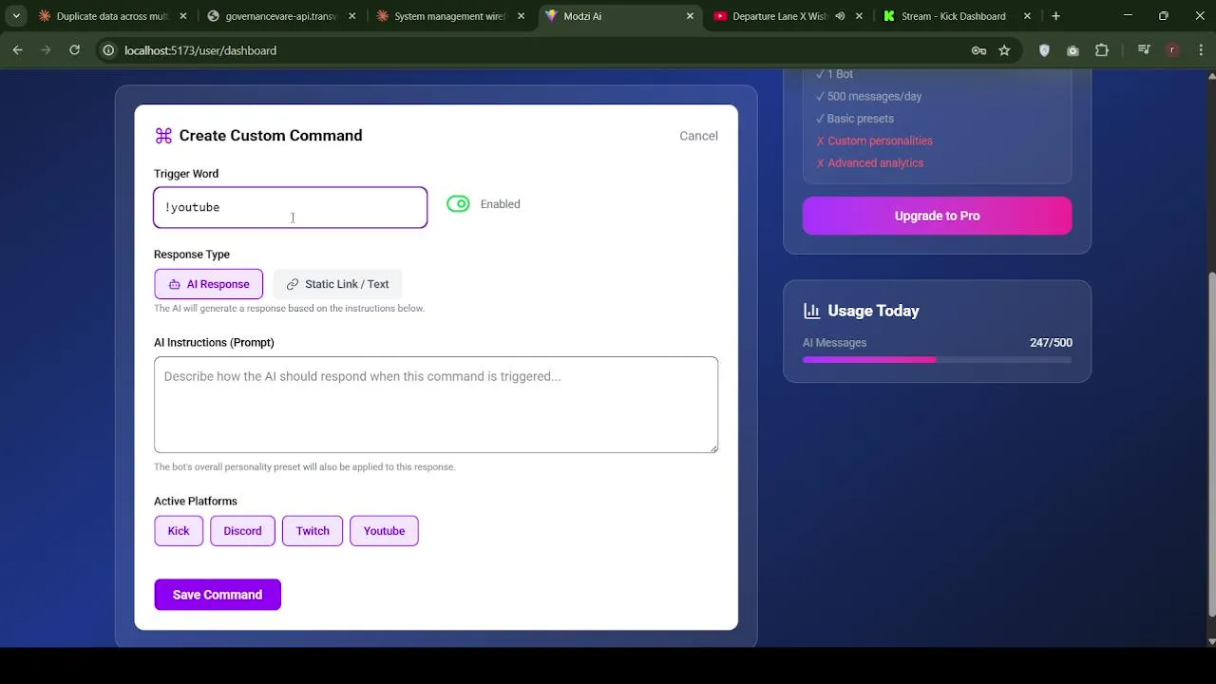Click the AI Messages usage progress bar
Image resolution: width=1216 pixels, height=684 pixels.
(x=937, y=360)
